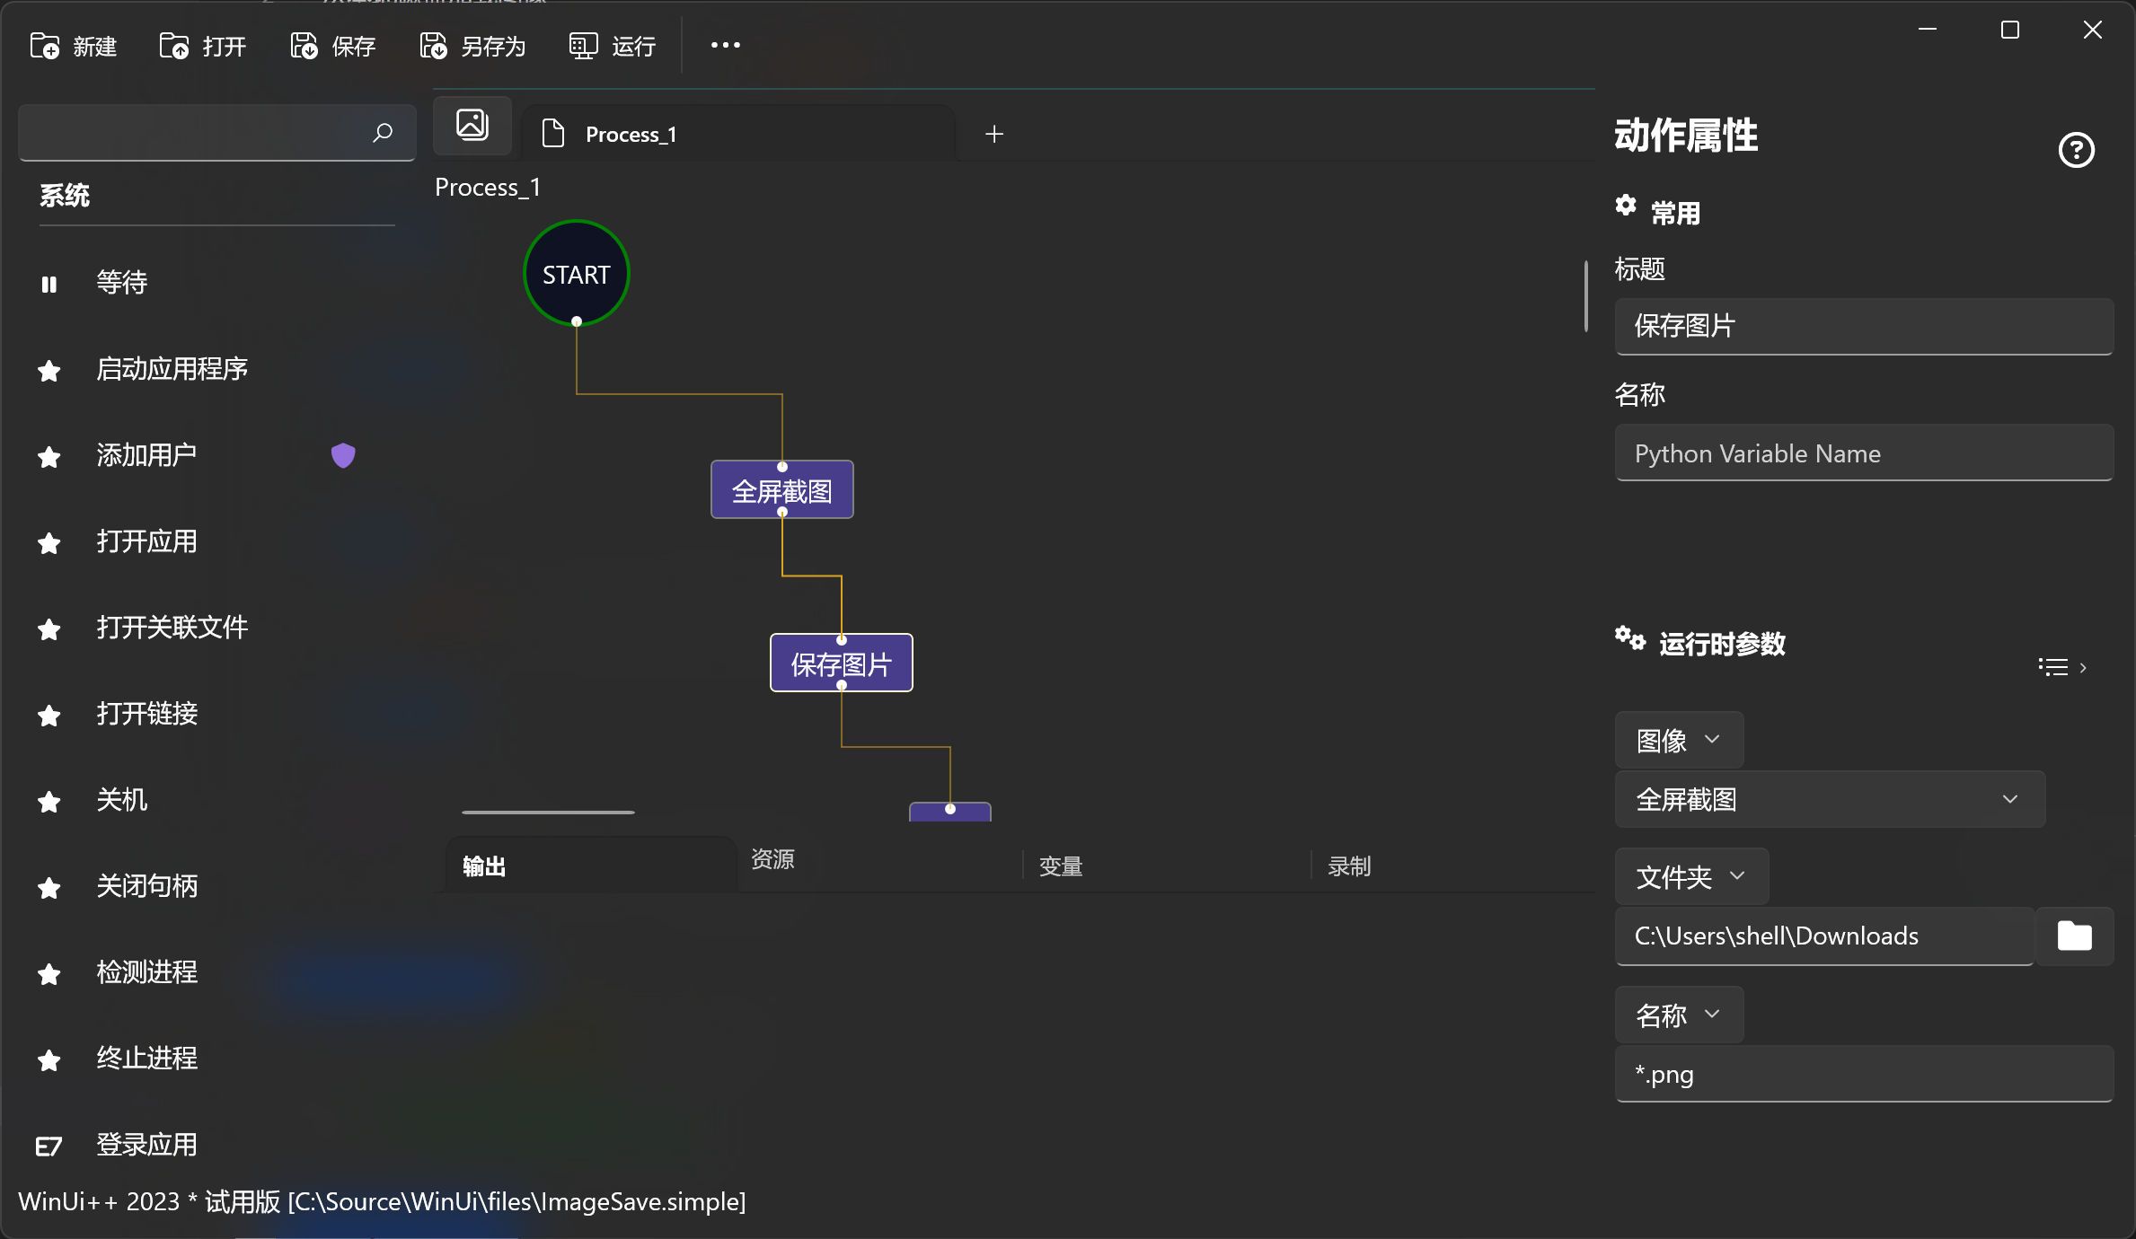Click the 保存 (Save) icon
This screenshot has width=2136, height=1239.
click(304, 46)
